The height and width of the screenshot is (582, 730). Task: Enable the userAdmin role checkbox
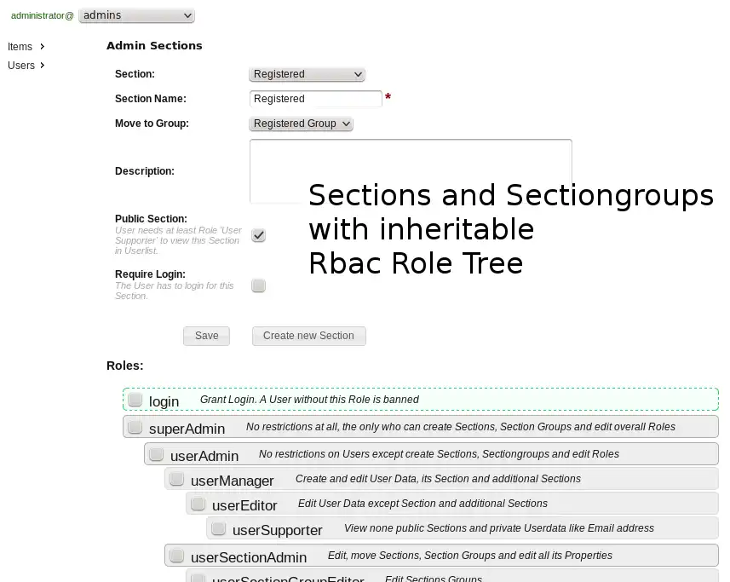click(157, 454)
